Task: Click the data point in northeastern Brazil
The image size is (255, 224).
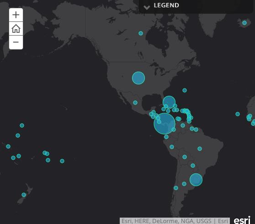Action: [x=200, y=149]
